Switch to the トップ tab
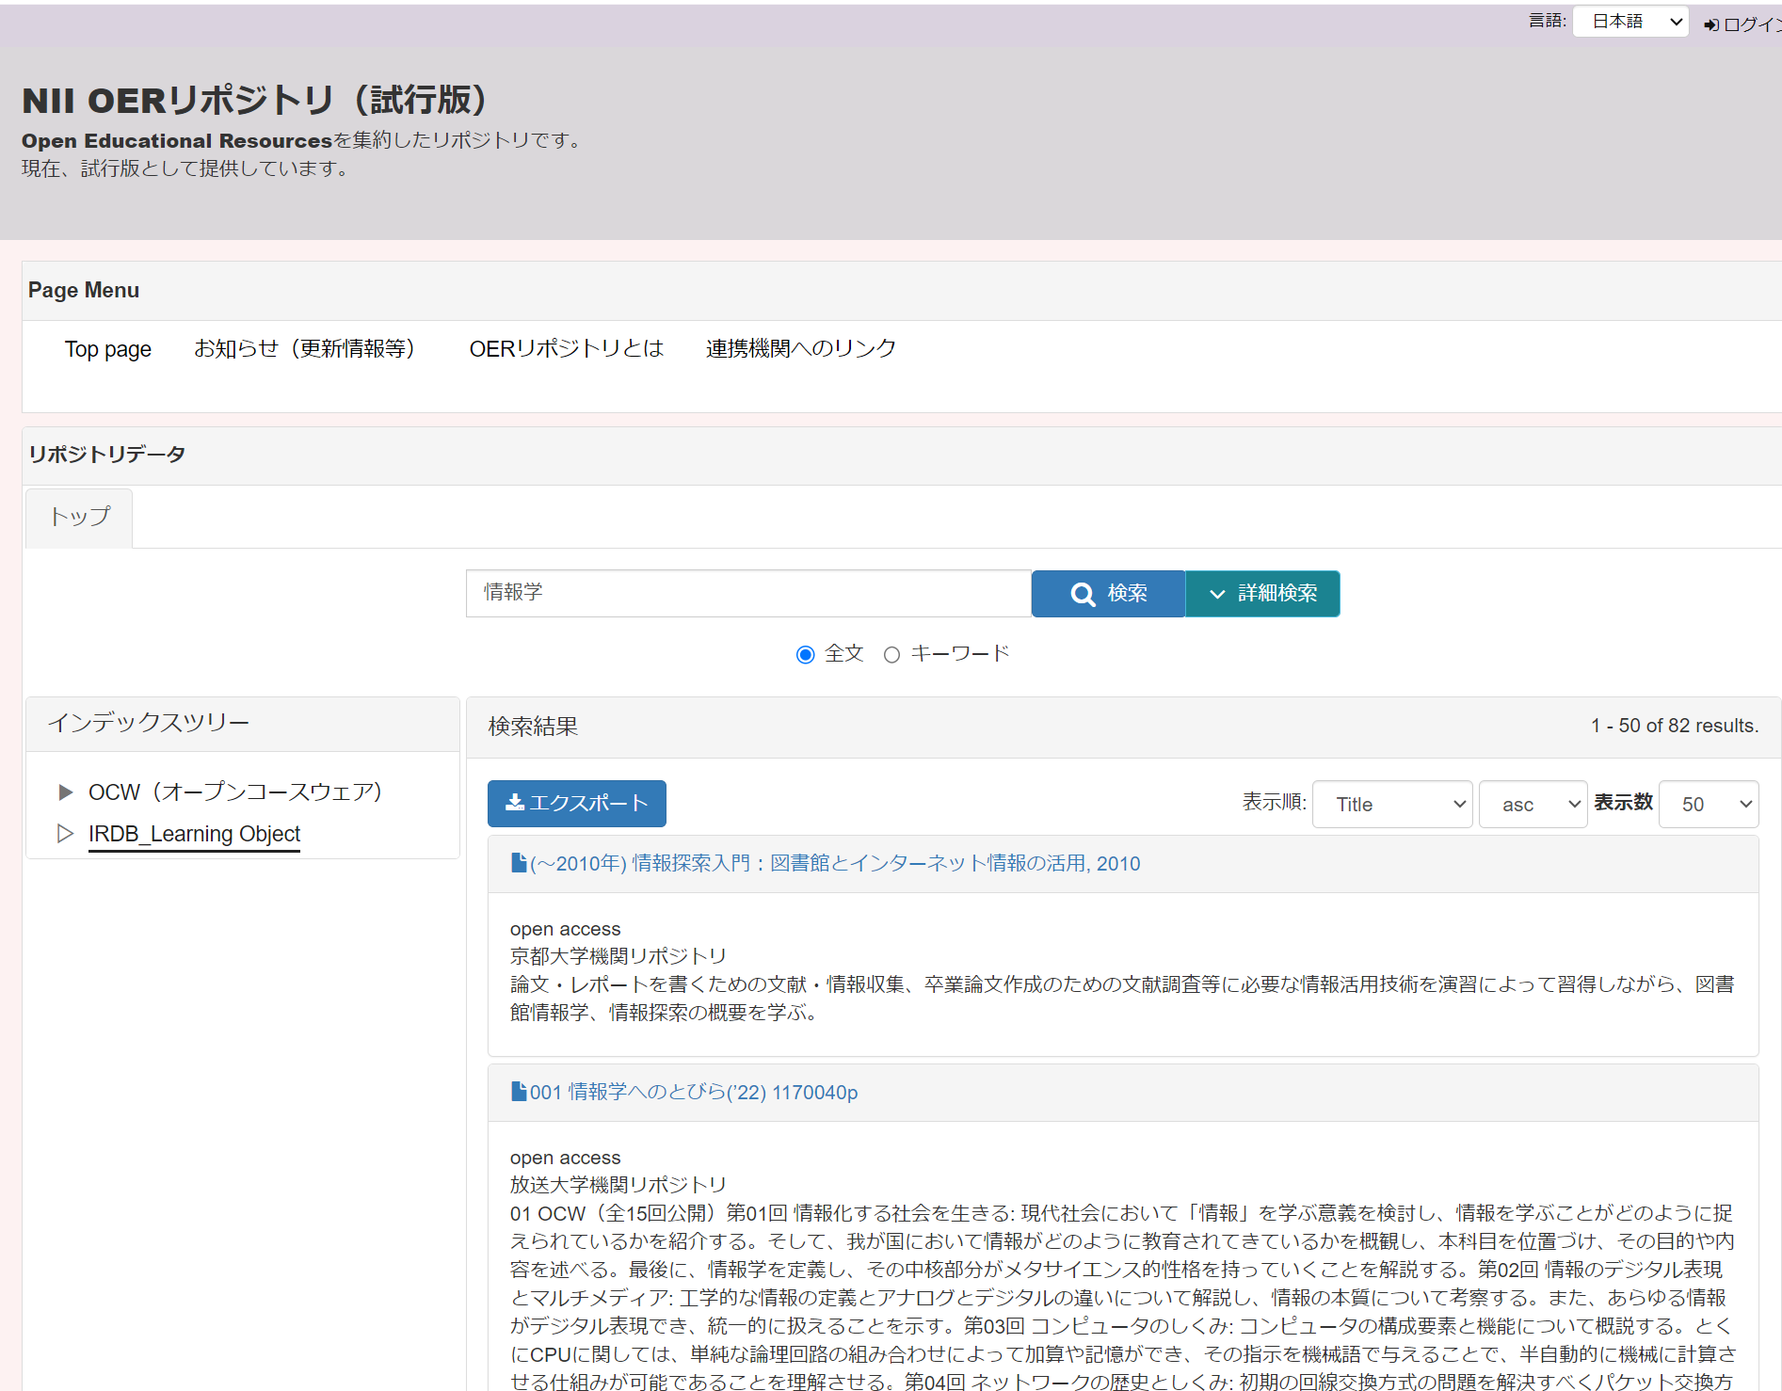 79,518
